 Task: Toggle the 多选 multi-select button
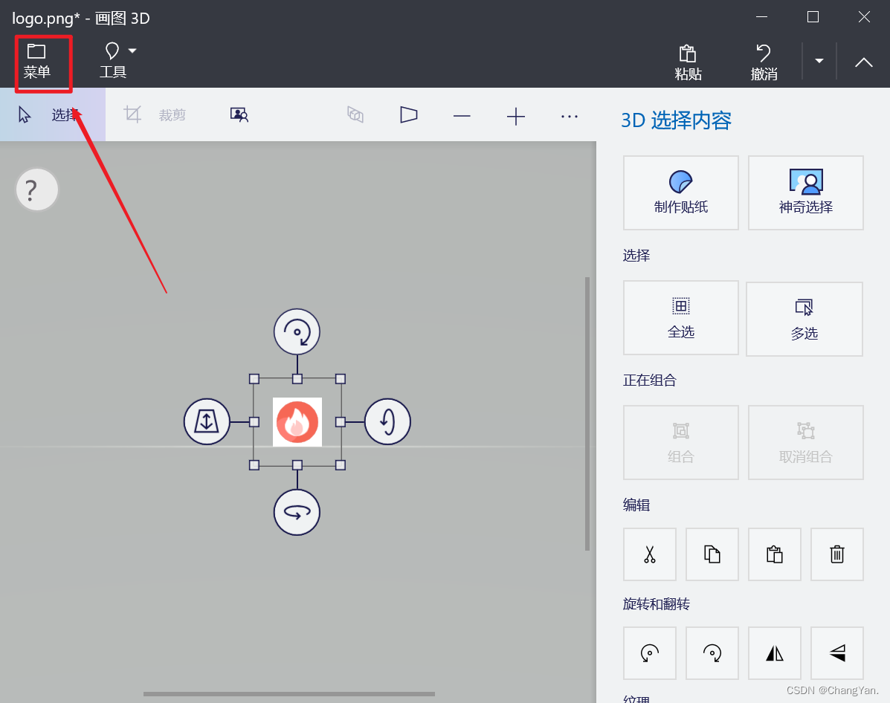[x=804, y=319]
